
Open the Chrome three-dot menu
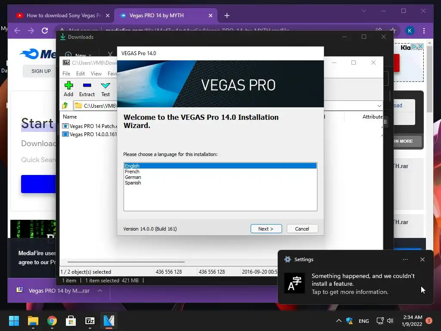point(424,31)
